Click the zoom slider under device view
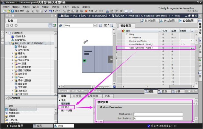This screenshot has width=203, height=129. click(103, 87)
